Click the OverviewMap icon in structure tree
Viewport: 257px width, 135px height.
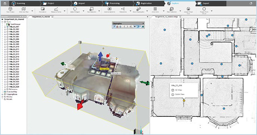coord(5,92)
